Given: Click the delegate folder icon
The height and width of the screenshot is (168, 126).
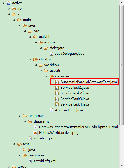Looking at the screenshot, I should (x=46, y=48).
